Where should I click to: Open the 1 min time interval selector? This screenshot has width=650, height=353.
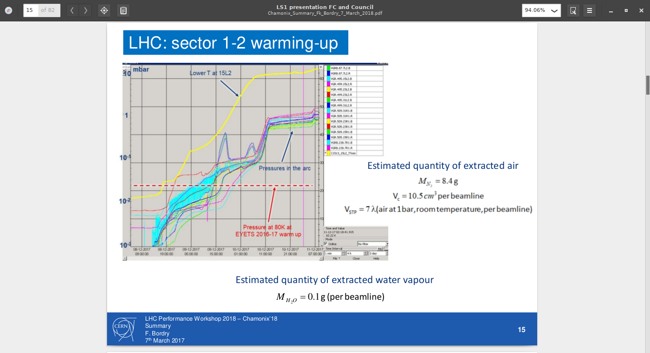[x=335, y=253]
